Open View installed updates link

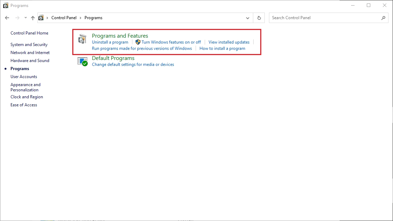229,42
